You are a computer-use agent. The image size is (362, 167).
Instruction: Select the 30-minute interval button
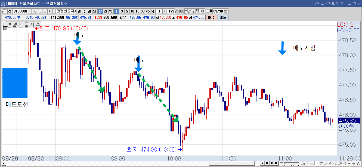pos(143,11)
